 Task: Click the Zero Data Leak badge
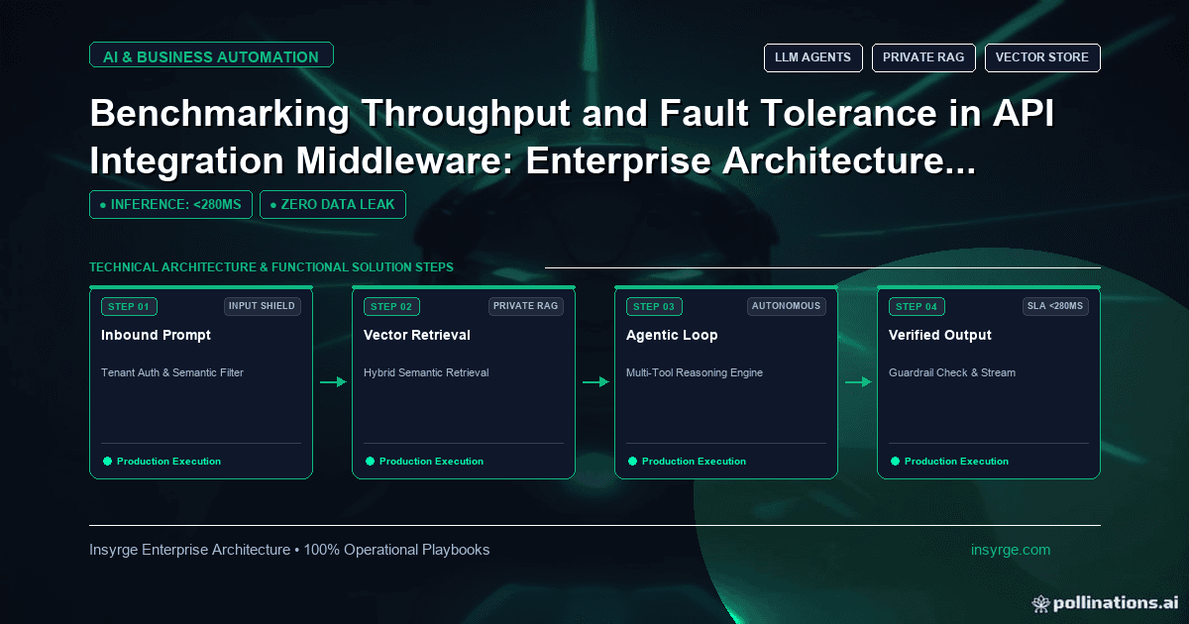tap(332, 204)
